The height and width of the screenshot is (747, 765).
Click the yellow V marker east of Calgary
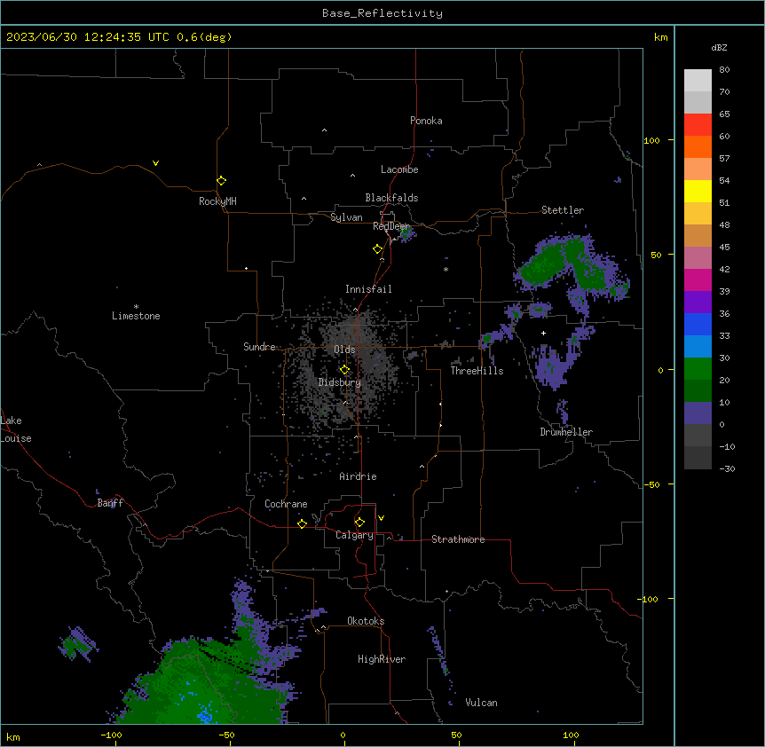coord(381,518)
